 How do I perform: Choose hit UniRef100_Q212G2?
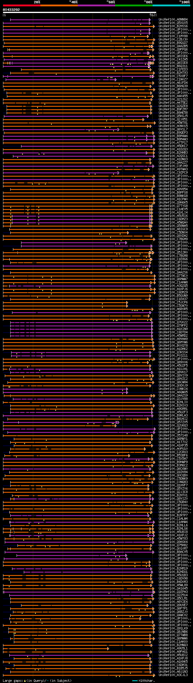point(173,99)
